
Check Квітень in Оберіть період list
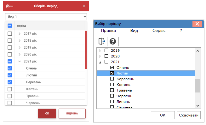pos(10,89)
